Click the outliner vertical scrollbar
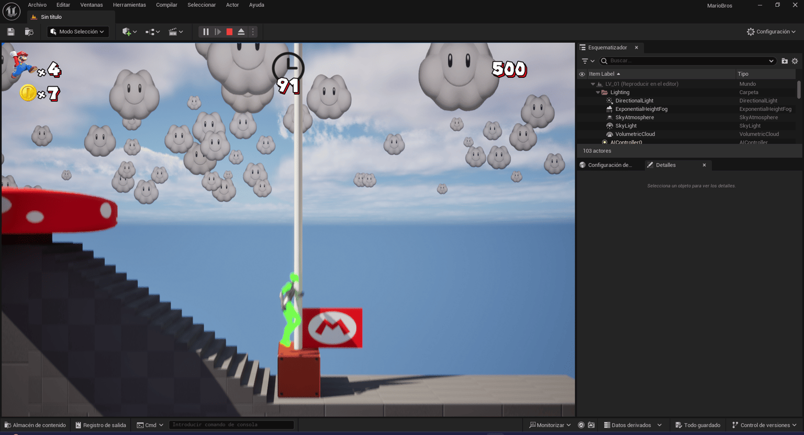The width and height of the screenshot is (804, 435). [x=799, y=89]
